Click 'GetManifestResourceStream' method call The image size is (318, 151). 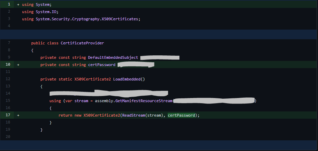pyautogui.click(x=144, y=101)
